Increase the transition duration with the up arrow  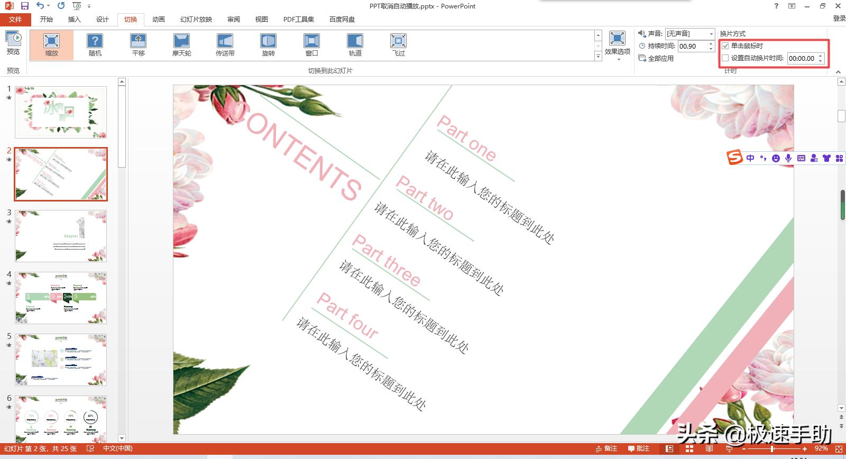(x=711, y=44)
